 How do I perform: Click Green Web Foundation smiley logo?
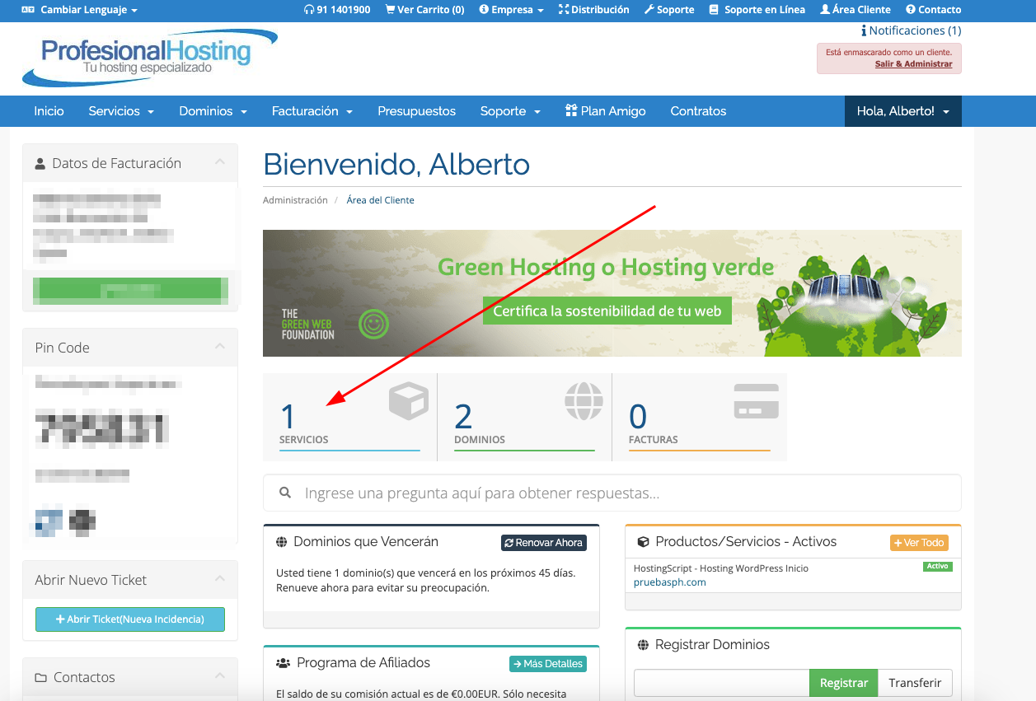pyautogui.click(x=373, y=325)
